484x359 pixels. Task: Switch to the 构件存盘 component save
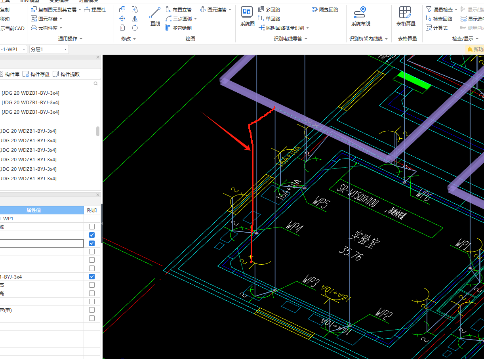[x=36, y=74]
